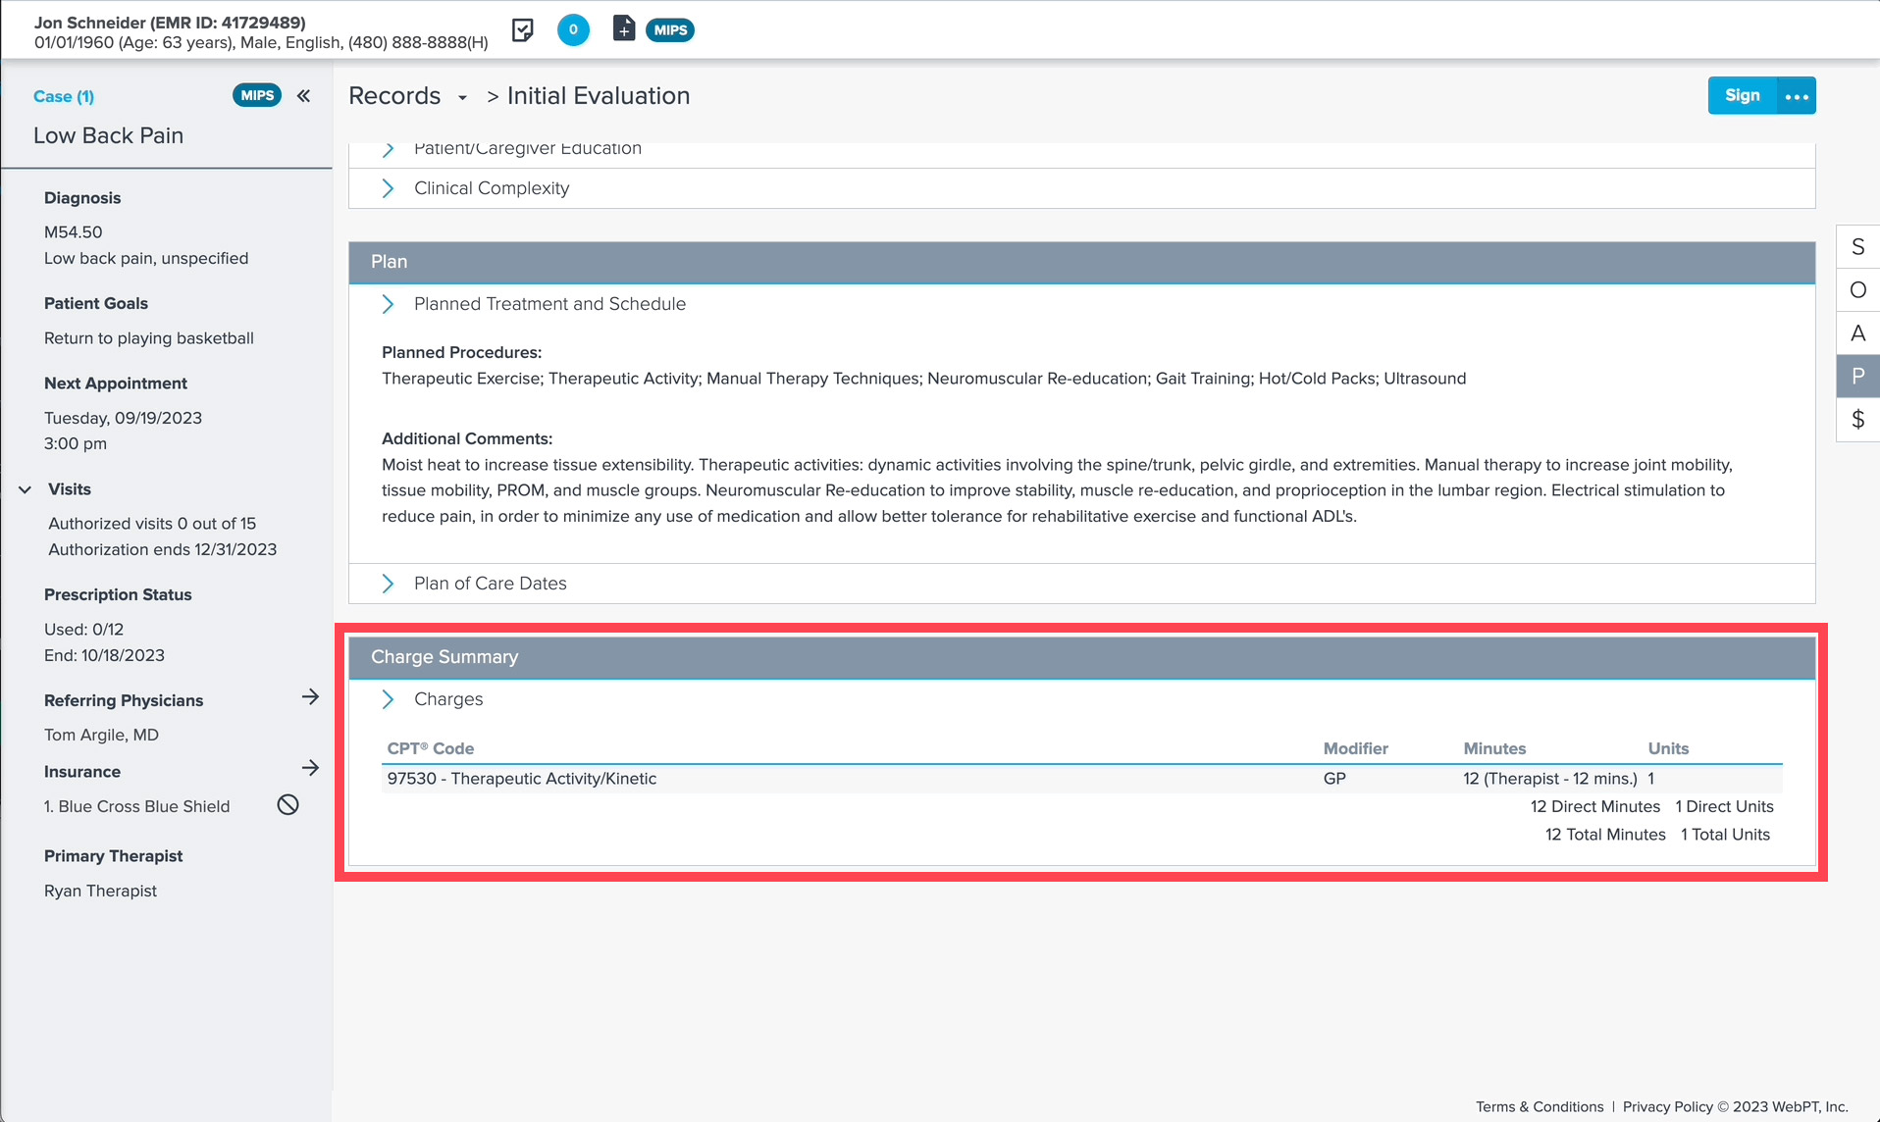Click the more options ellipsis button

pyautogui.click(x=1797, y=95)
